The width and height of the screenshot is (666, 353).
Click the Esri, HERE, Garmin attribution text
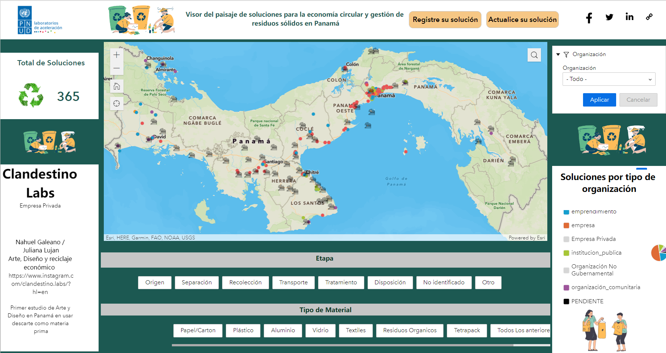point(150,238)
